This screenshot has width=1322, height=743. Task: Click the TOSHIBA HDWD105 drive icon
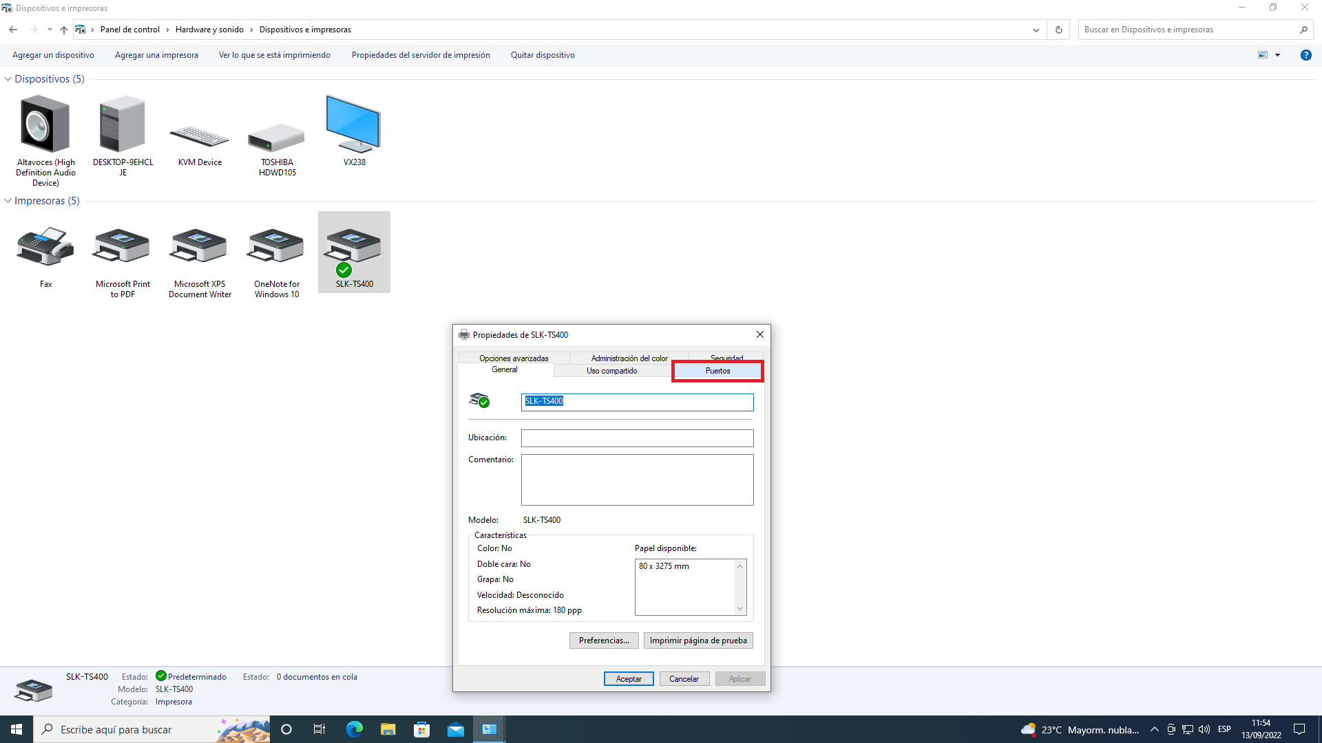tap(277, 138)
